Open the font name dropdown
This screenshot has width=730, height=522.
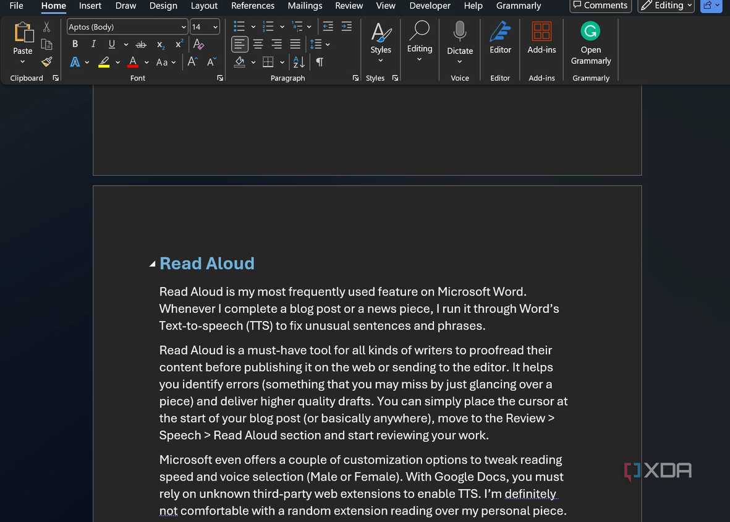(x=184, y=27)
